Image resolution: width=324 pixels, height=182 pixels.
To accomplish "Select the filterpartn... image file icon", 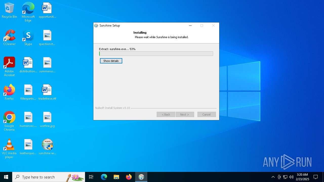I will pyautogui.click(x=28, y=93).
